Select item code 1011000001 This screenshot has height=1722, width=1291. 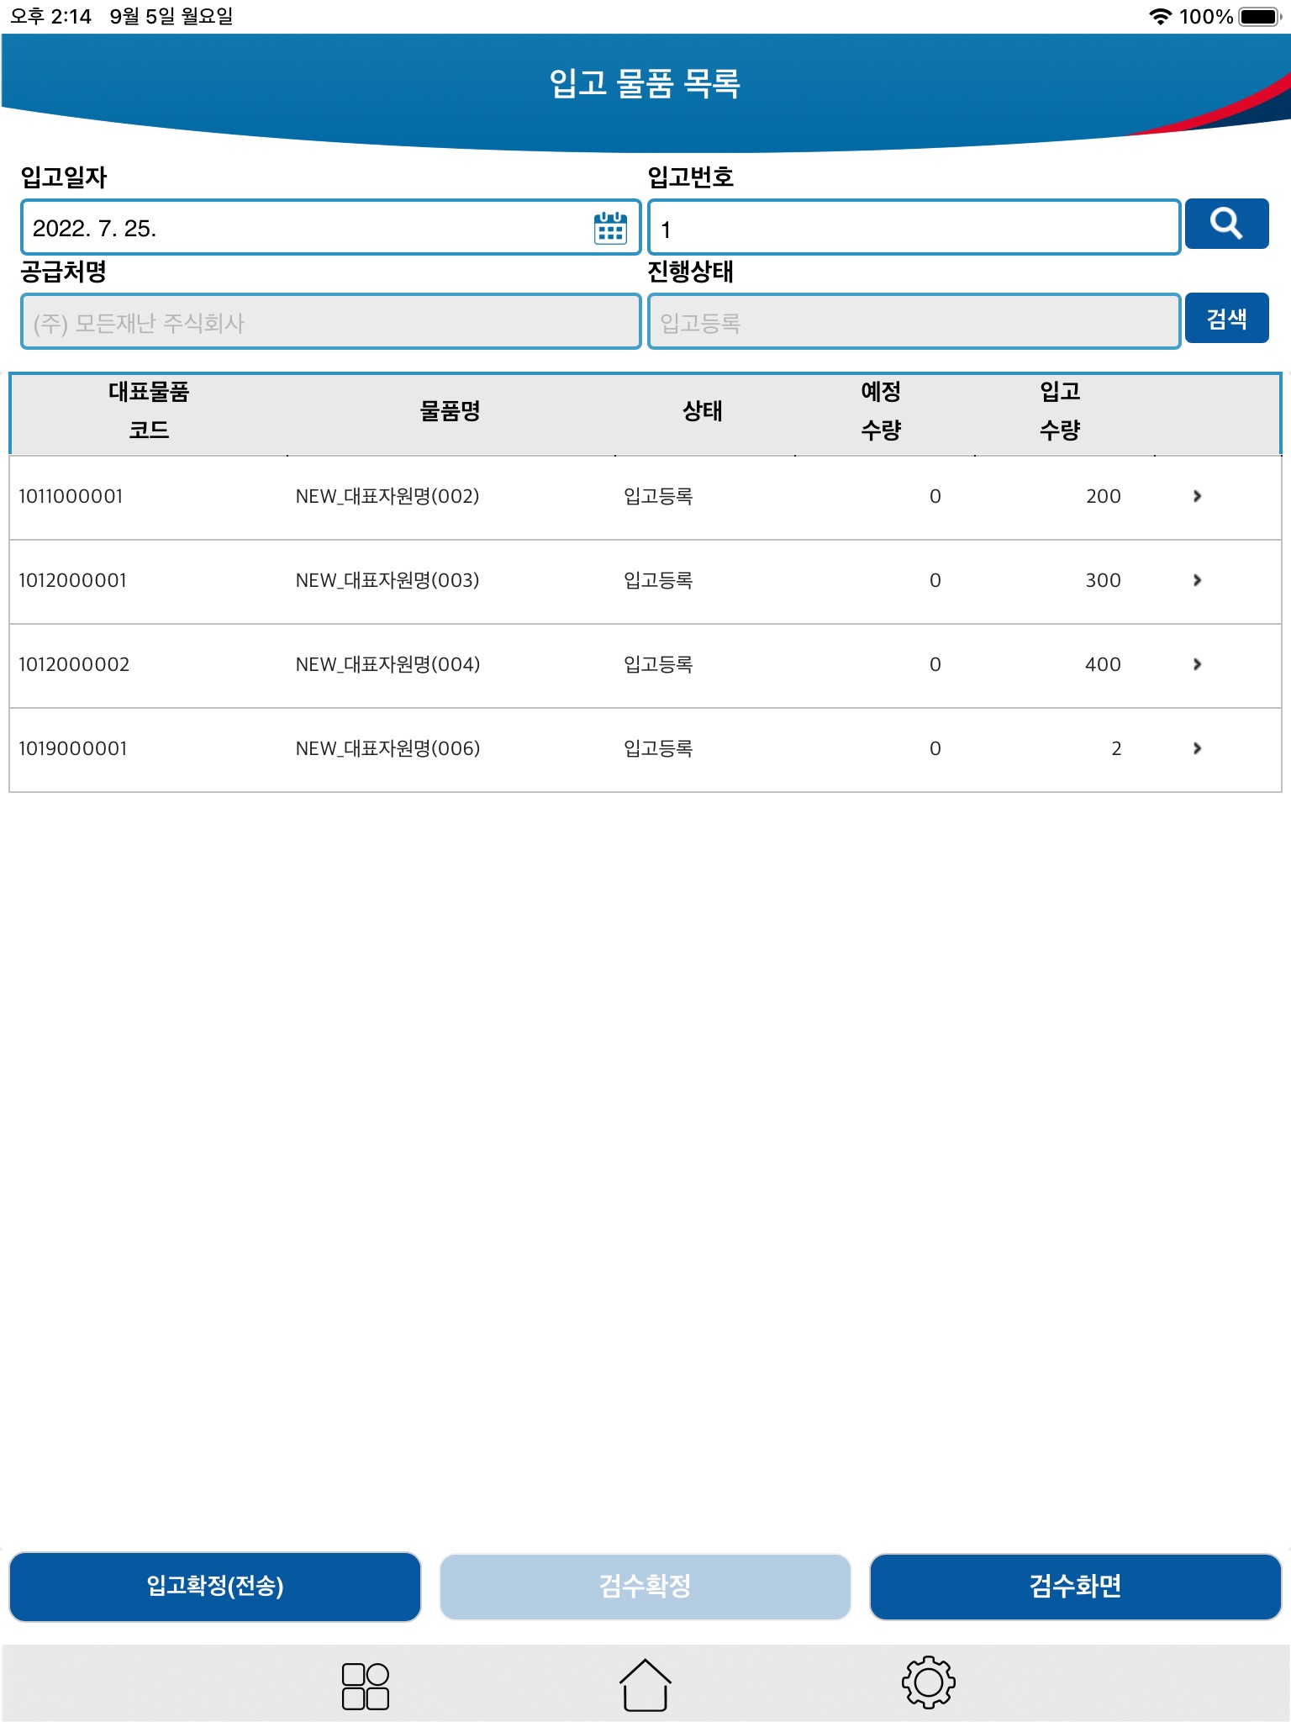(71, 496)
